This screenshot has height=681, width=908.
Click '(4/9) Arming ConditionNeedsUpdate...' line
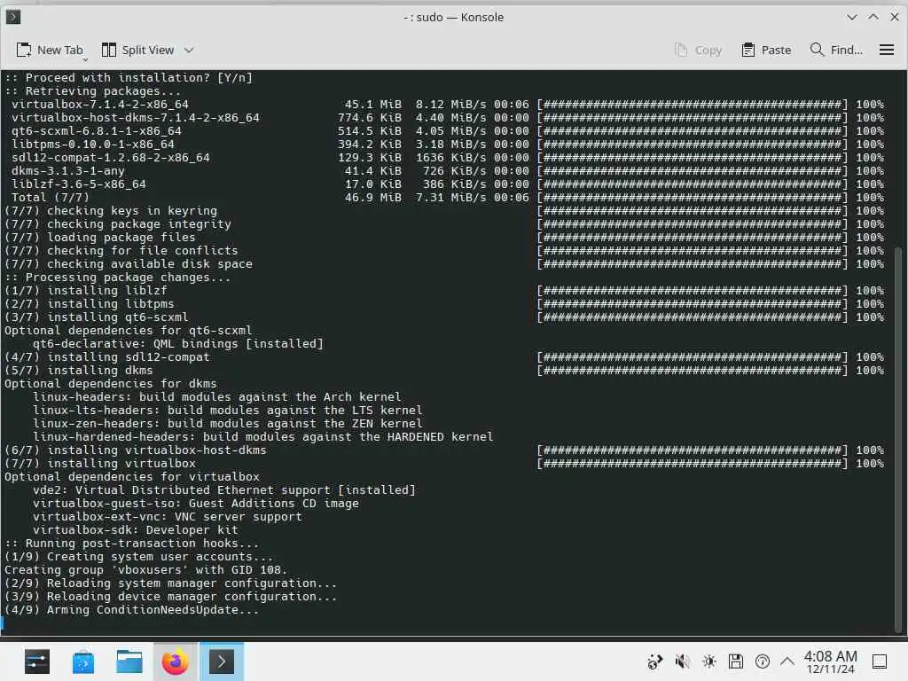click(132, 610)
